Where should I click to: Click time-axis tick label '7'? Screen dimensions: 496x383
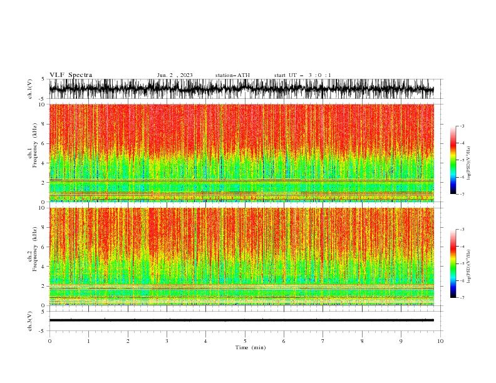[x=323, y=341]
